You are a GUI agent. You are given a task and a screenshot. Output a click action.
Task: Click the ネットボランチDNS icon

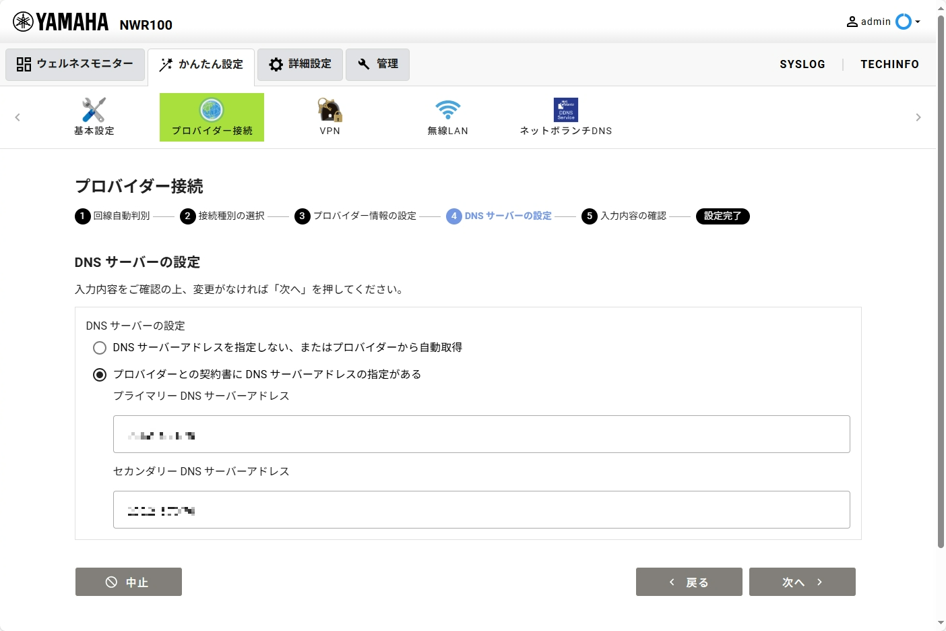pos(565,110)
